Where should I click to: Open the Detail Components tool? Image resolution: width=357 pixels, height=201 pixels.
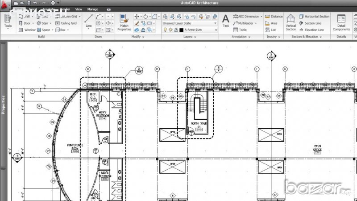341,21
